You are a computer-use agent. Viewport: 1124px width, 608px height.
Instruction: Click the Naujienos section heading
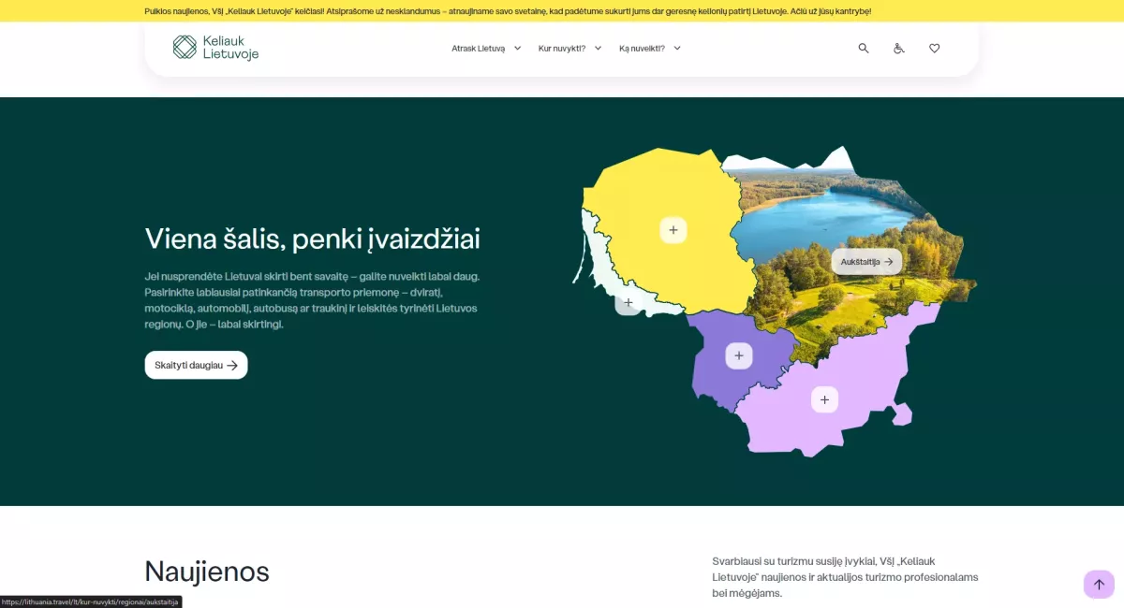(206, 572)
